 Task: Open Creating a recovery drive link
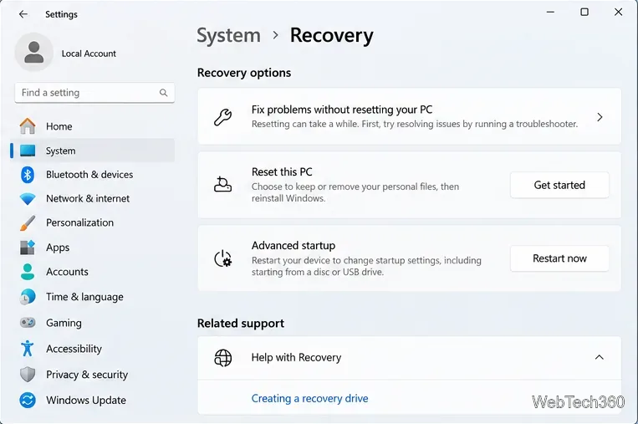(309, 398)
